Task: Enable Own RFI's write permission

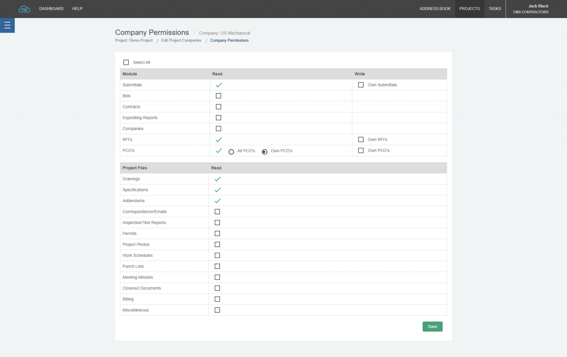Action: point(361,139)
